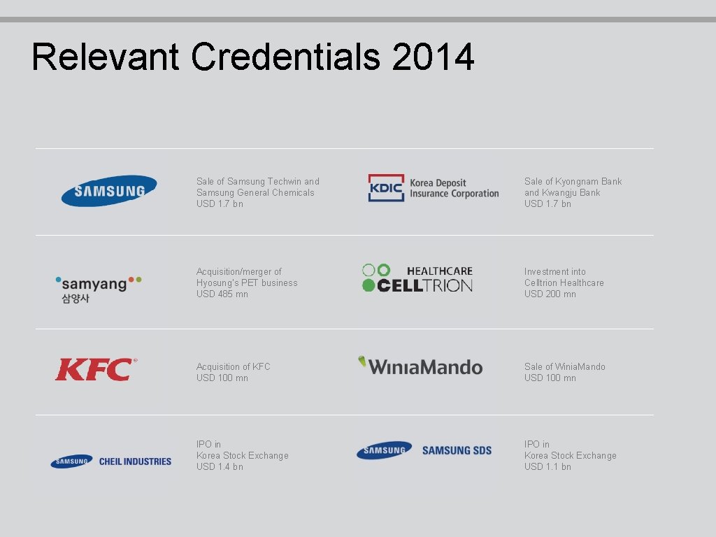Click 'and Kwangju Bank' line
716x537 pixels.
coord(562,193)
